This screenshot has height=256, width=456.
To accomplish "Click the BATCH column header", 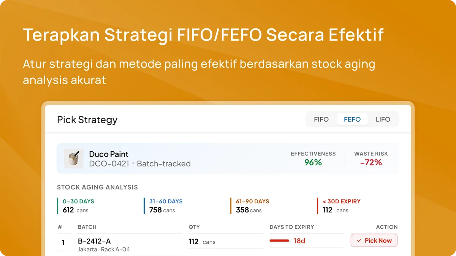I will [x=87, y=227].
